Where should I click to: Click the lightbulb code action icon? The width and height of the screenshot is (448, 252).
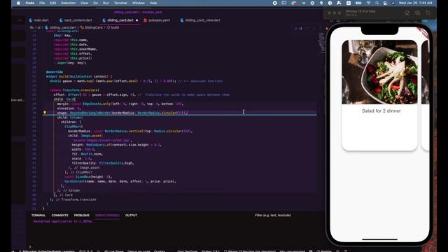45,113
